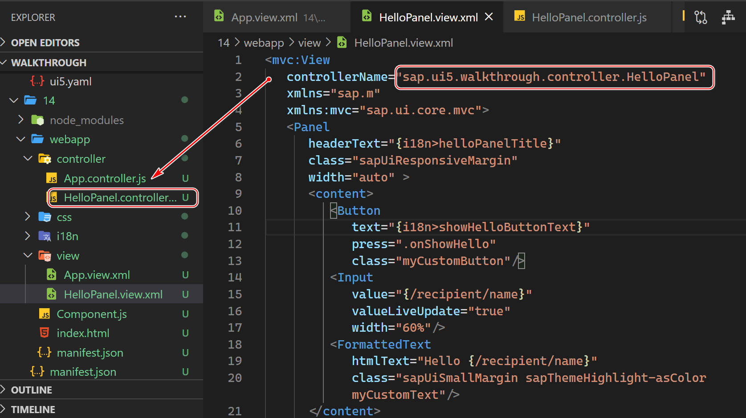Switch to the App.view.xml tab
746x418 pixels.
pos(265,17)
